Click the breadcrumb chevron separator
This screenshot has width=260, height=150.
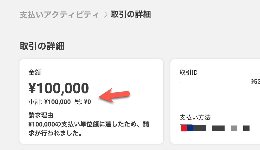106,15
